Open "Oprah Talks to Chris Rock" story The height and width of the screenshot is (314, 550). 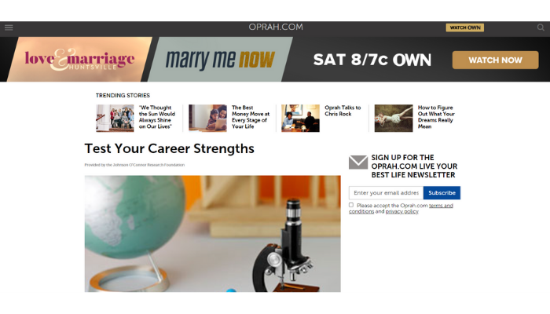pyautogui.click(x=343, y=111)
